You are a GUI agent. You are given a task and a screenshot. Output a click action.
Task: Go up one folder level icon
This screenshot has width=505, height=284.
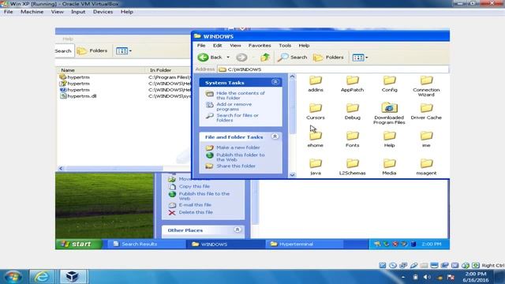pyautogui.click(x=265, y=58)
